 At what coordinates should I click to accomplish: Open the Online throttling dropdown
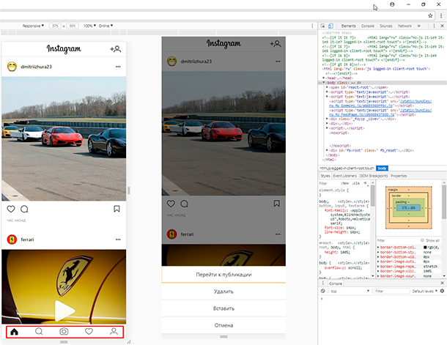tap(106, 26)
